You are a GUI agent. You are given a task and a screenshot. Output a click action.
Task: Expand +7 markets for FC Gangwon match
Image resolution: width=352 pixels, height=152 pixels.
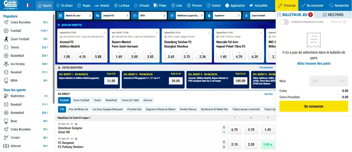(72, 139)
